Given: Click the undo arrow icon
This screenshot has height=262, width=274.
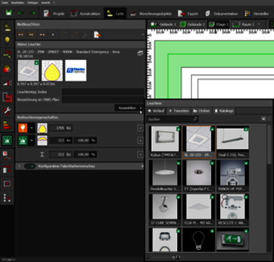Looking at the screenshot, I should point(22,13).
